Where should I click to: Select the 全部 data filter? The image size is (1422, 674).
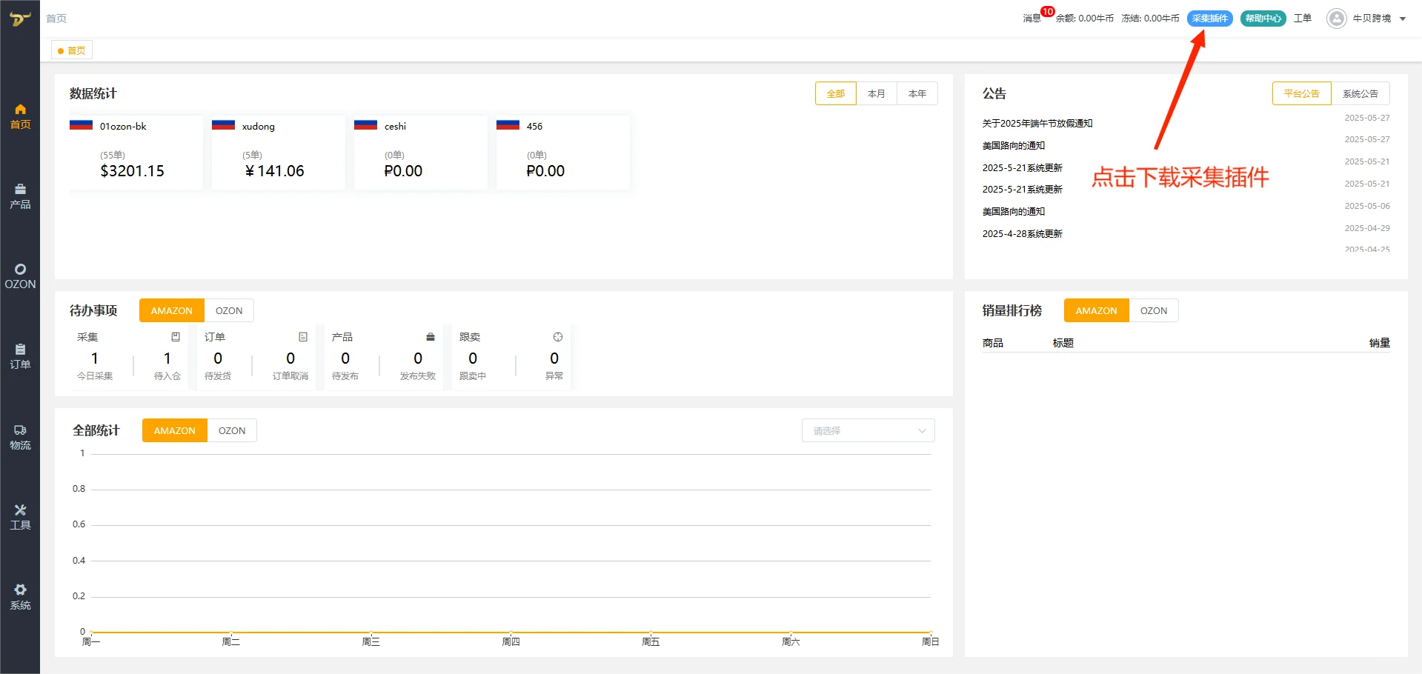click(x=836, y=93)
